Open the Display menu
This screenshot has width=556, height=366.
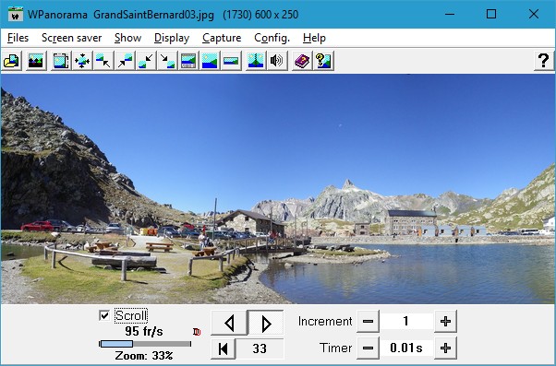click(x=172, y=38)
